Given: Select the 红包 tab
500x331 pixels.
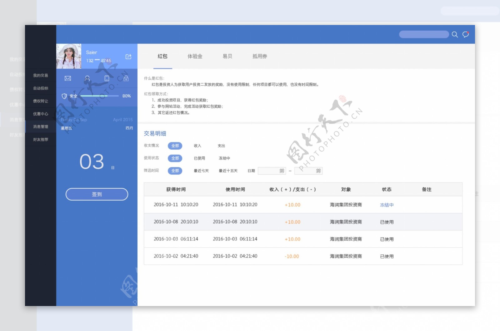Looking at the screenshot, I should click(162, 56).
